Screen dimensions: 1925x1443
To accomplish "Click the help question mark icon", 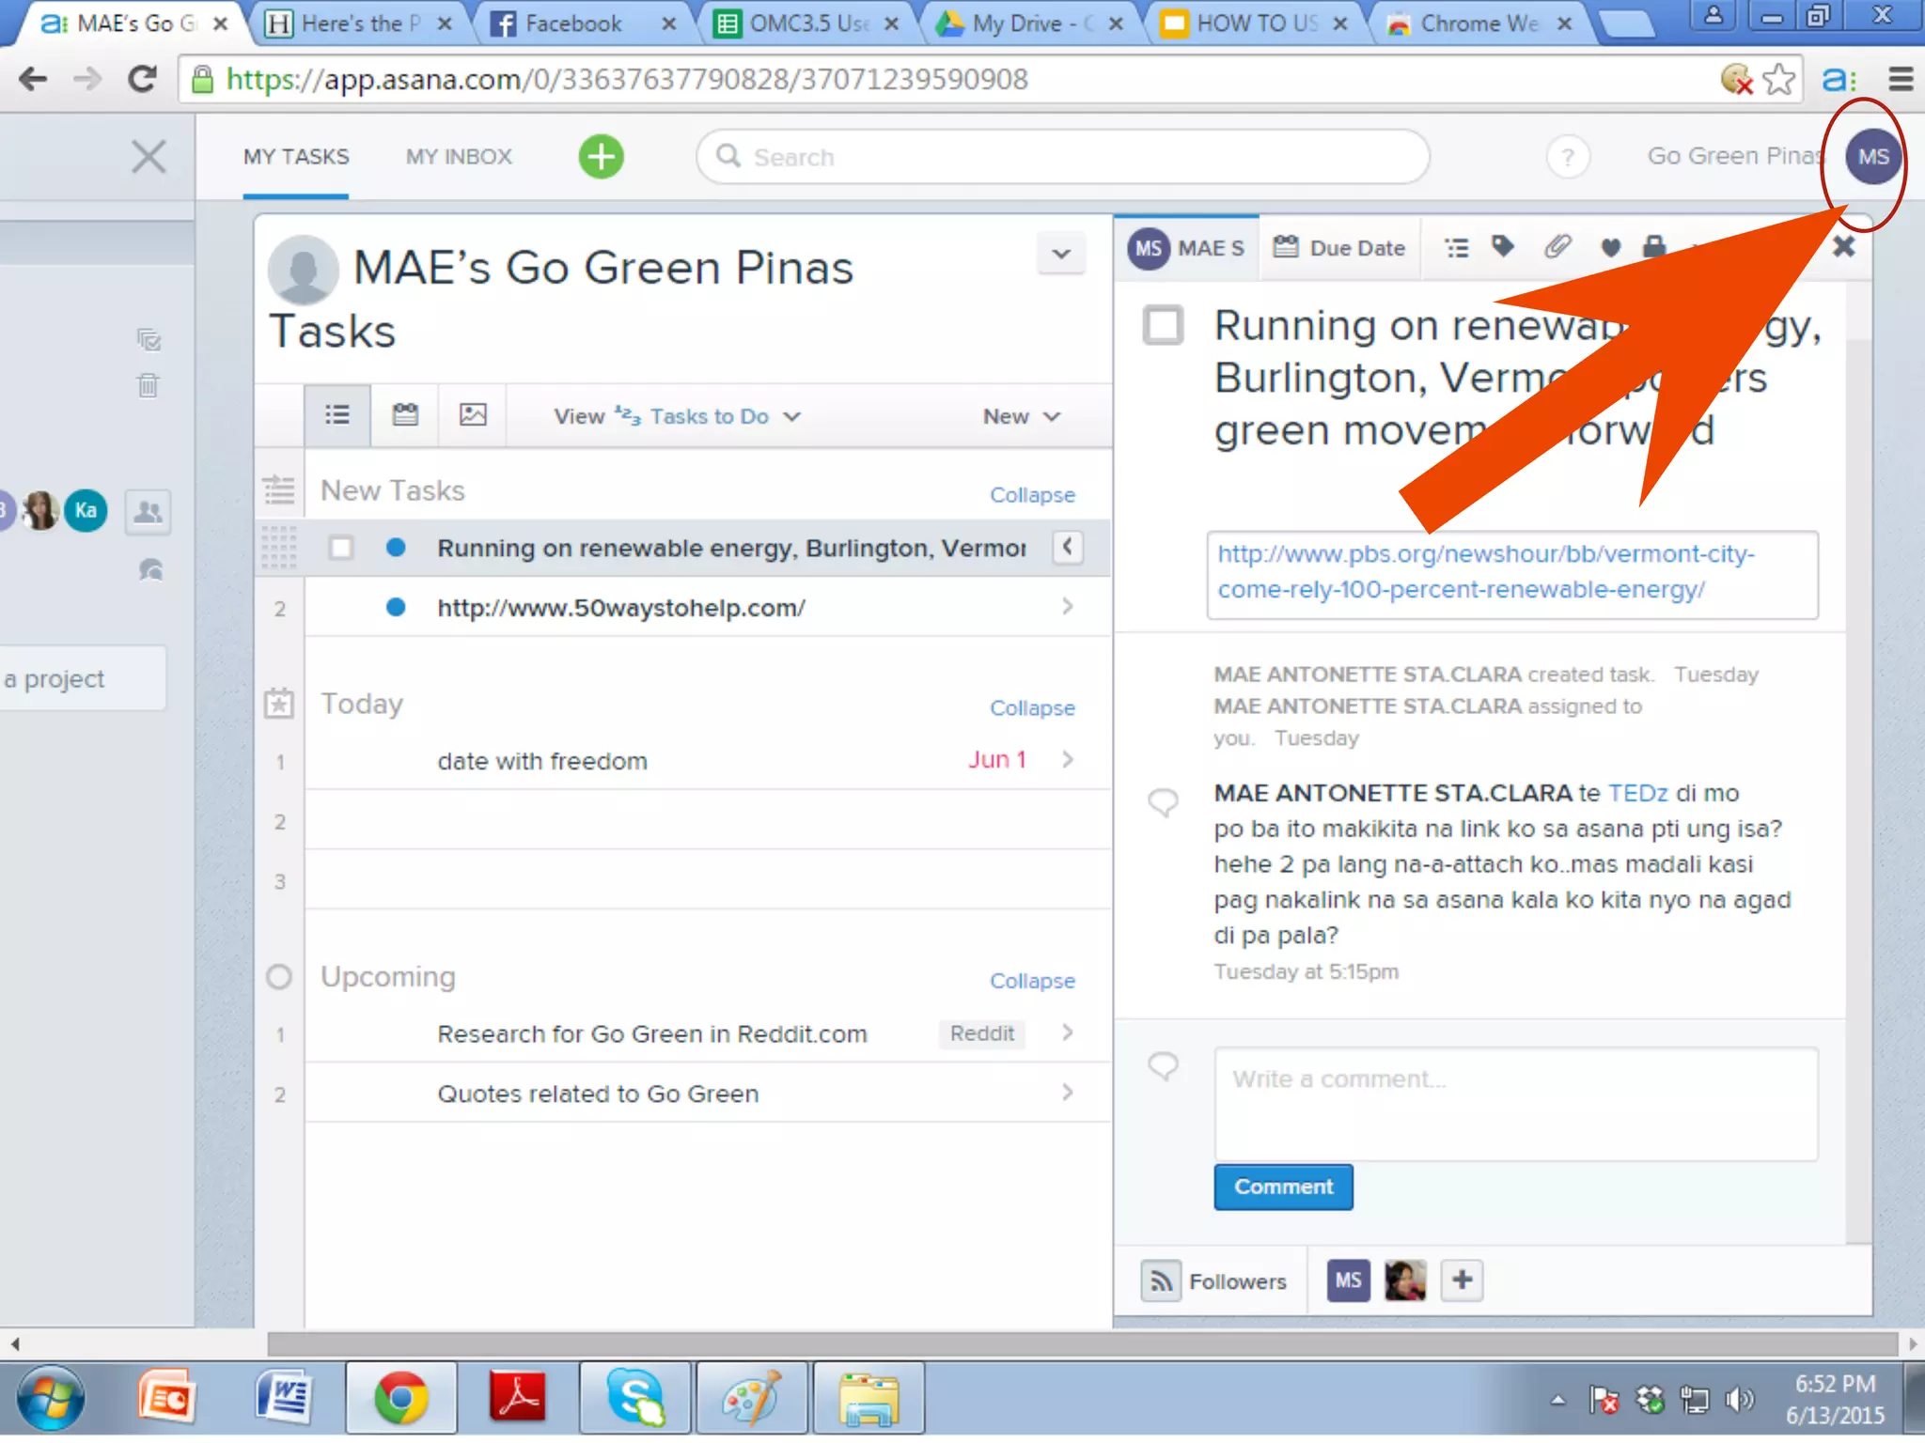I will pyautogui.click(x=1567, y=157).
